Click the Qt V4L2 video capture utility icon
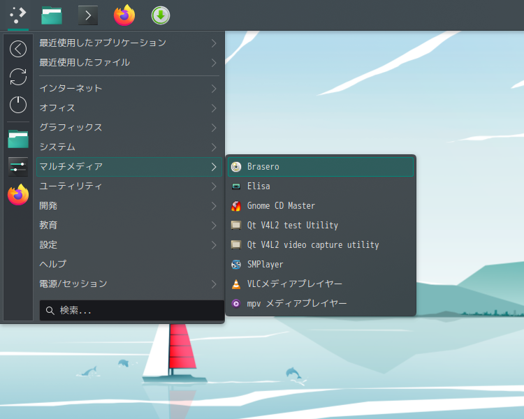 point(236,245)
